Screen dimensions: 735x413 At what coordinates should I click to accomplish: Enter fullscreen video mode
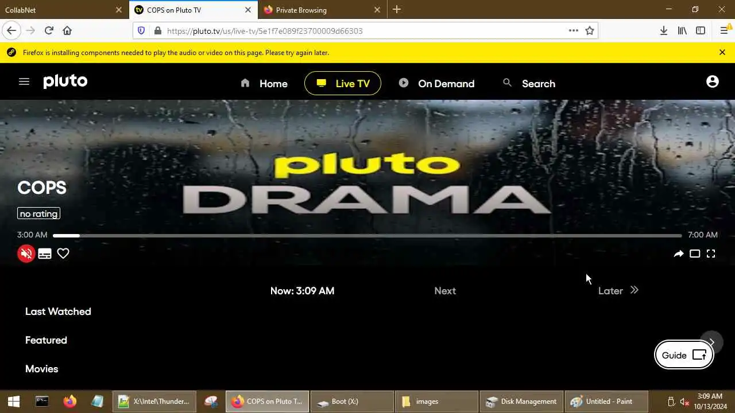[711, 254]
